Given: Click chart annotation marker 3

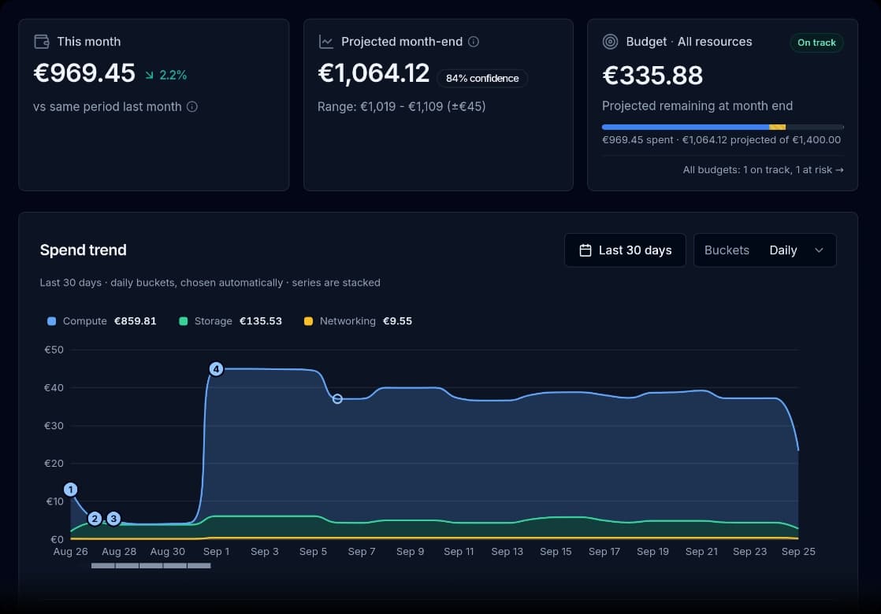Looking at the screenshot, I should point(114,519).
